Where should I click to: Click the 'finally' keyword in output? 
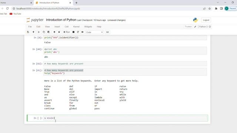click(74, 100)
